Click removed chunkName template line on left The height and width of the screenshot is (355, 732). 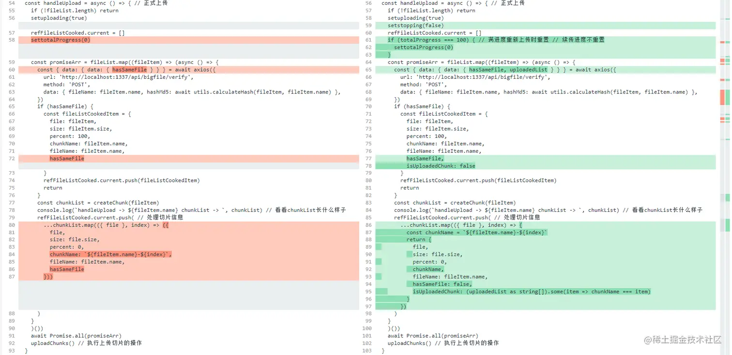(x=110, y=254)
